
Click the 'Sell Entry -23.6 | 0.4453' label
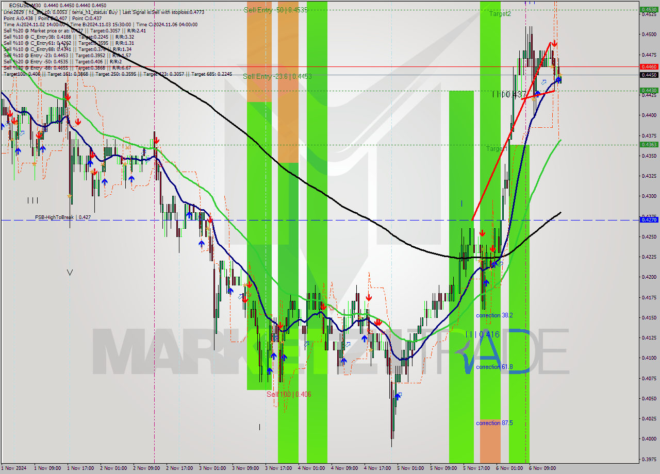[277, 76]
